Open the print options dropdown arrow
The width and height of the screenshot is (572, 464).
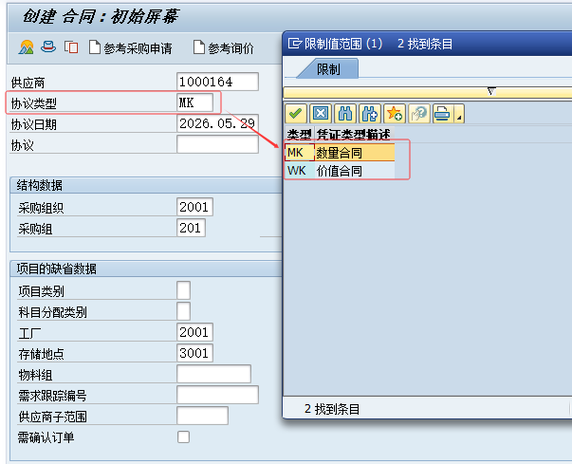[459, 114]
